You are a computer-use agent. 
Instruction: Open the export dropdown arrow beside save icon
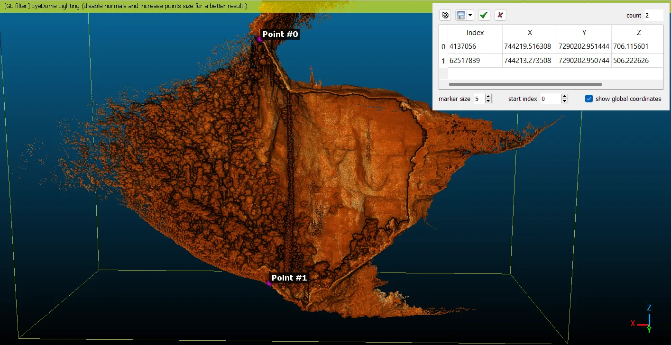[x=470, y=15]
